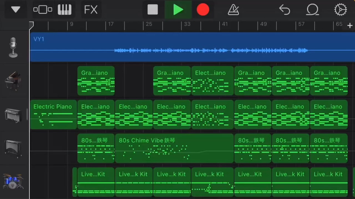The width and height of the screenshot is (355, 199).
Task: Select the drum kit track icon
Action: tap(13, 181)
